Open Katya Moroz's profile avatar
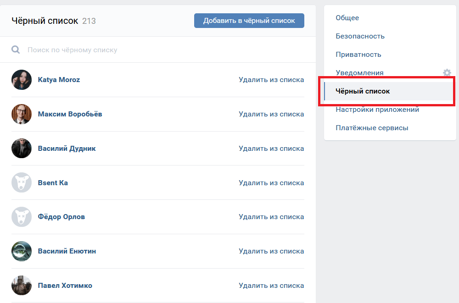The width and height of the screenshot is (459, 303). [22, 80]
